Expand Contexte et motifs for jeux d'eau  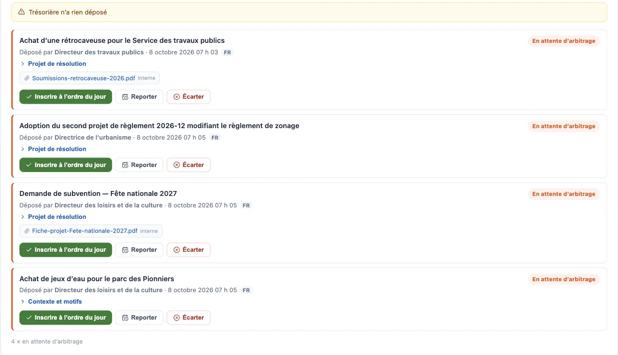click(x=51, y=302)
